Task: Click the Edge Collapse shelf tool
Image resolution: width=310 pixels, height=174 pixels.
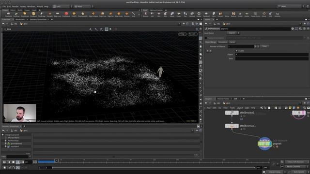Action: 93,14
